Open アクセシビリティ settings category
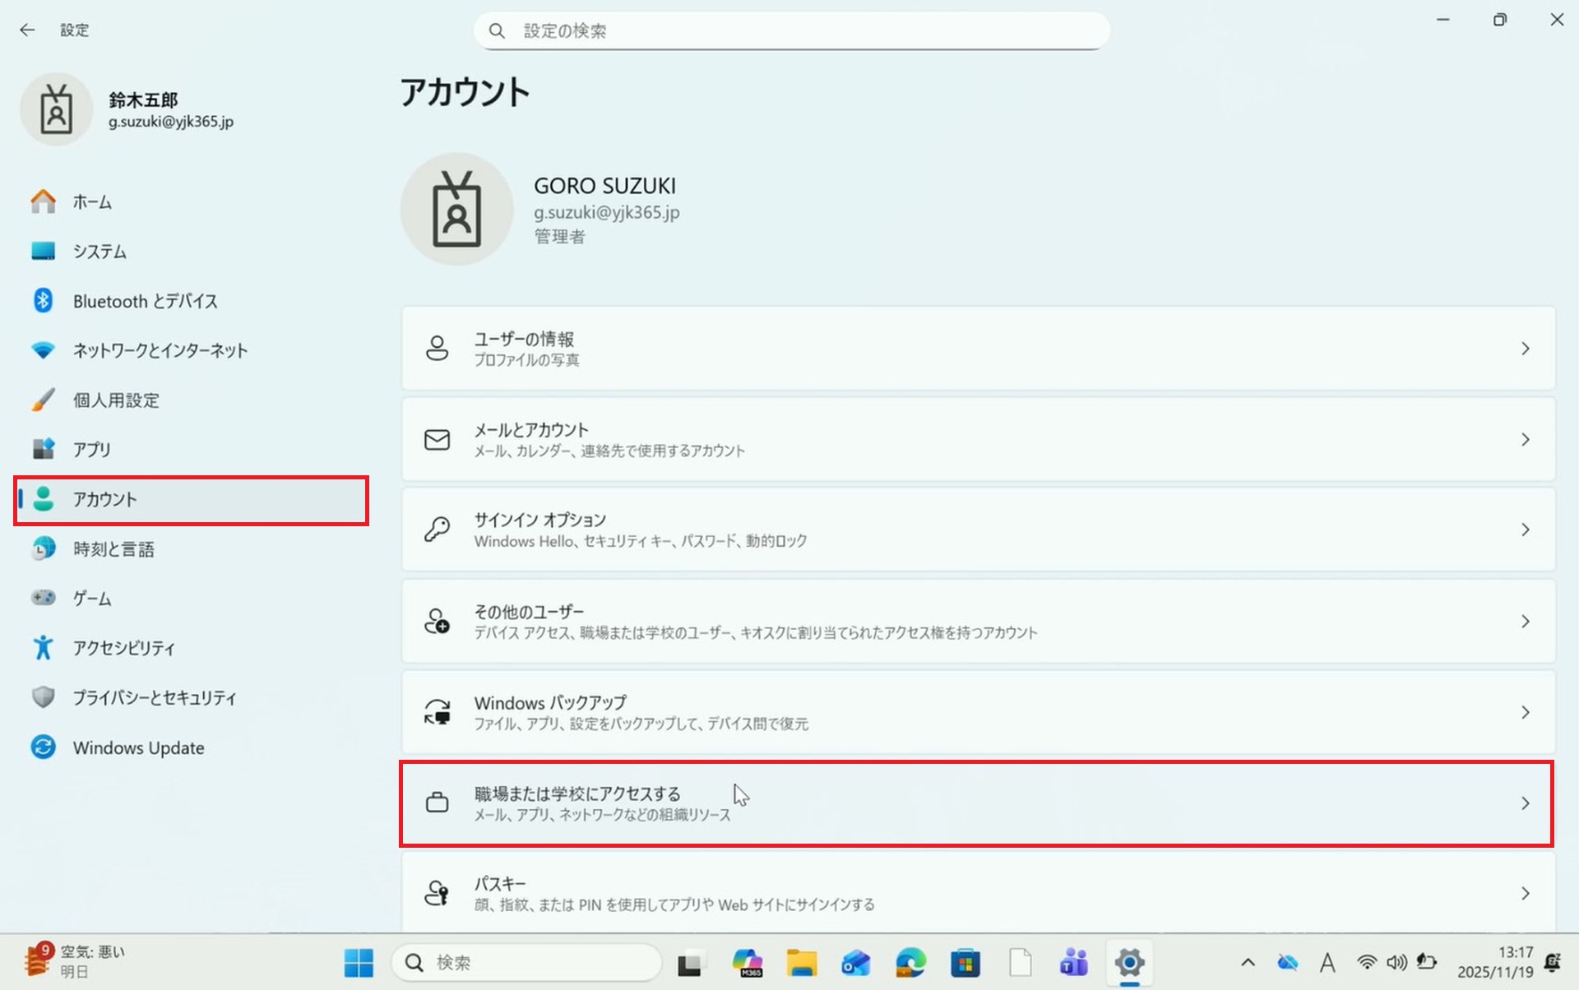 tap(123, 648)
